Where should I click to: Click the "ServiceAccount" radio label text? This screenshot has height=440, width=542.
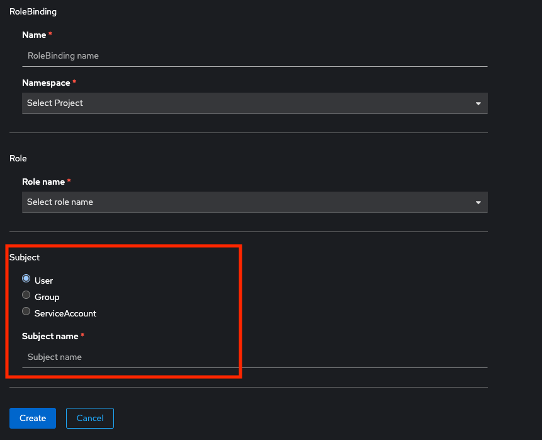[x=65, y=313]
